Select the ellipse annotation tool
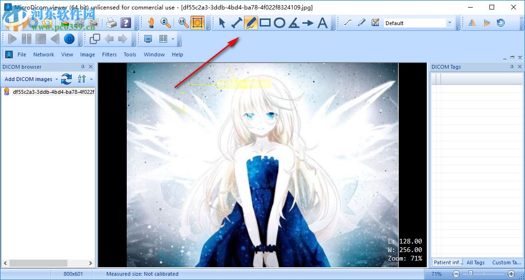 (280, 23)
